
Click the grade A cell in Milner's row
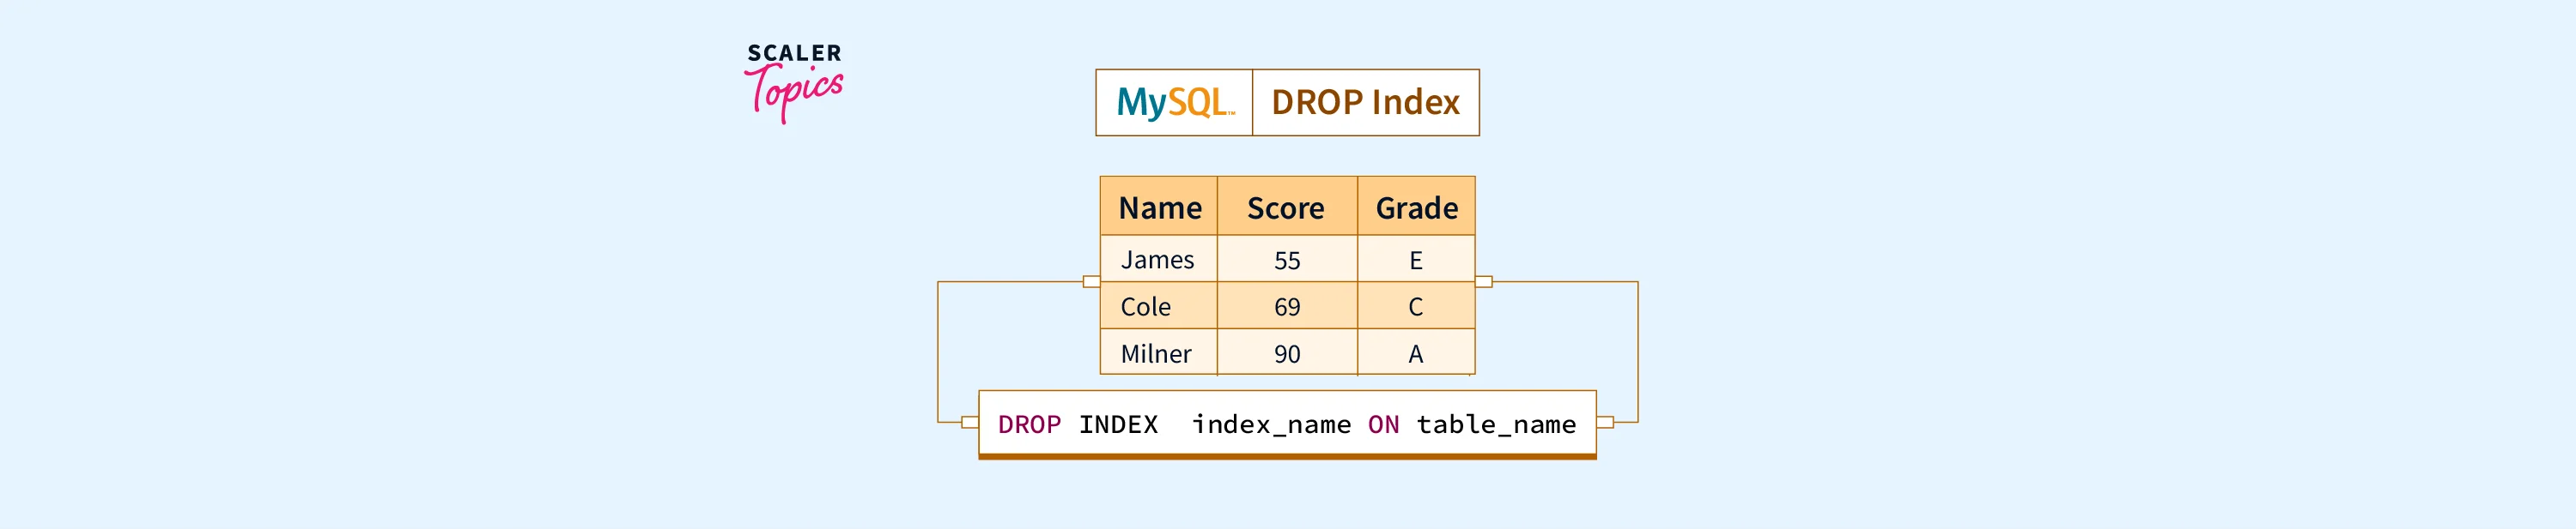1415,353
